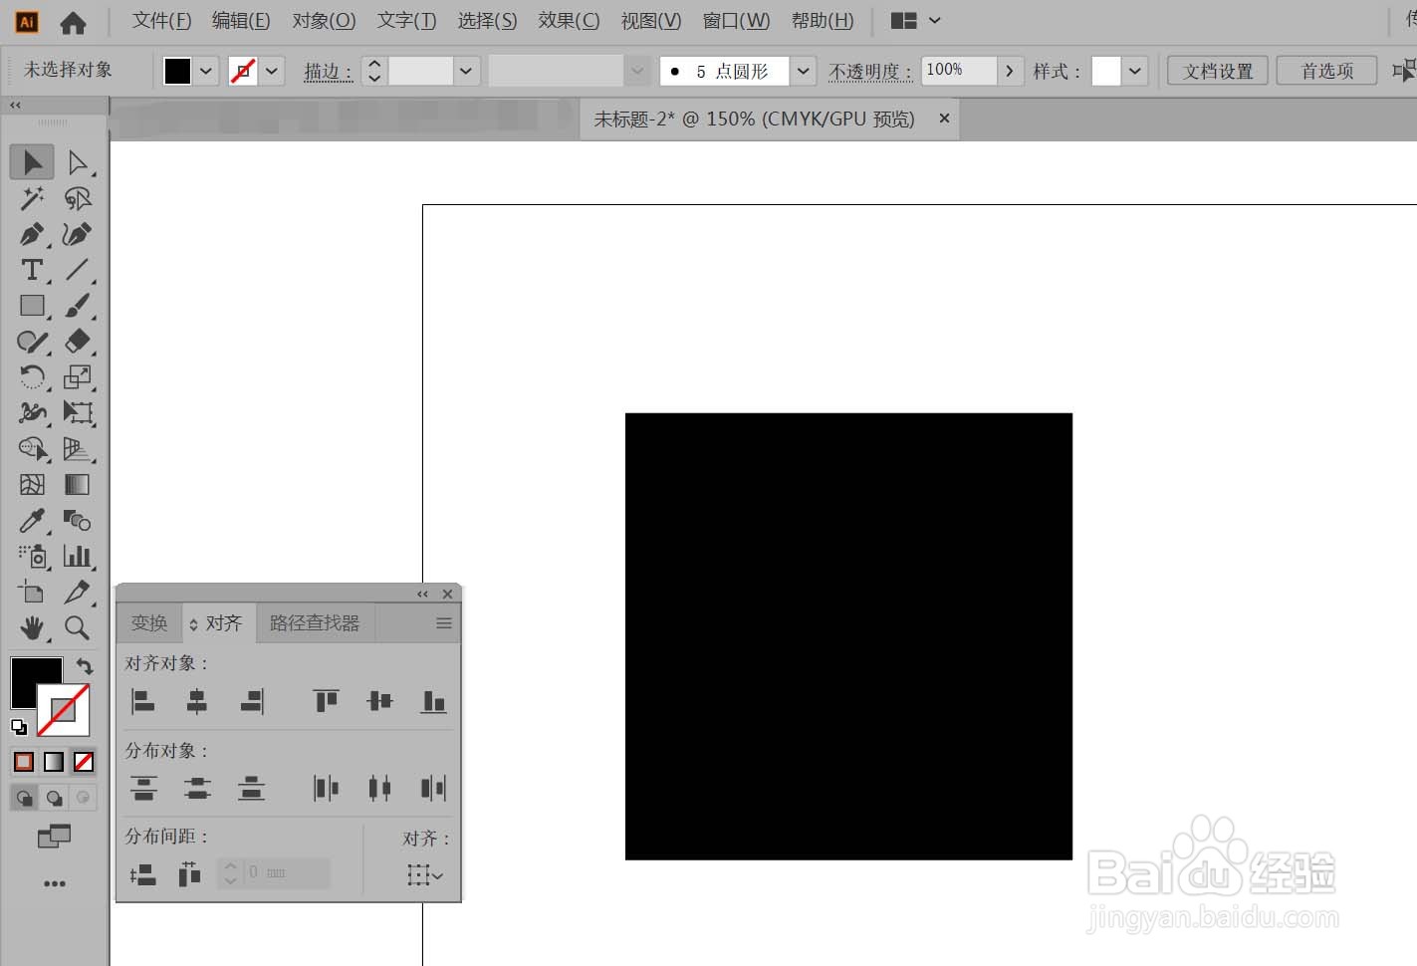Select the Eraser tool

(77, 342)
